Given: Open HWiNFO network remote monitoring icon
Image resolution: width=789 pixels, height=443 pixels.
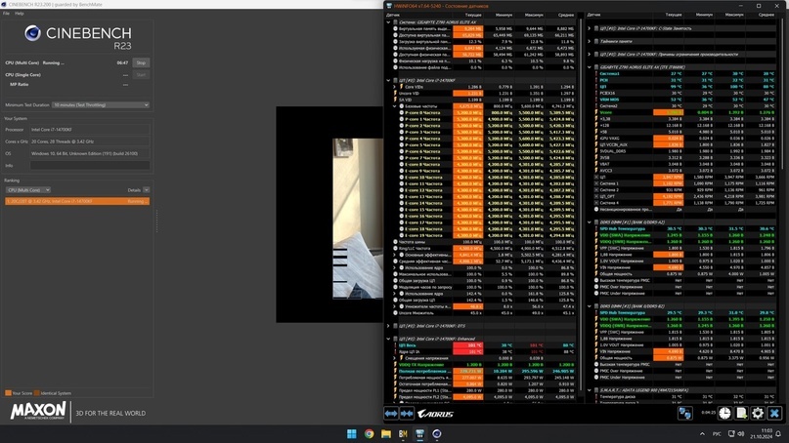Looking at the screenshot, I should pos(684,413).
